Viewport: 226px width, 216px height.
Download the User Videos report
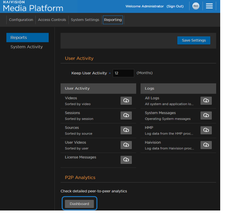click(126, 145)
